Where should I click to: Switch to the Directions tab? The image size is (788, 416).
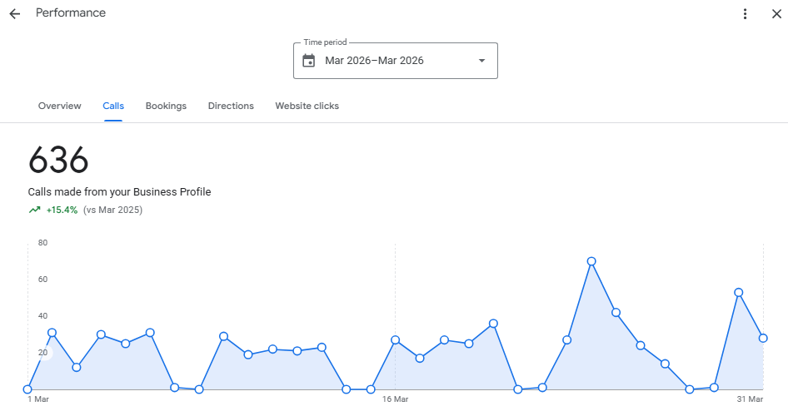pyautogui.click(x=231, y=106)
